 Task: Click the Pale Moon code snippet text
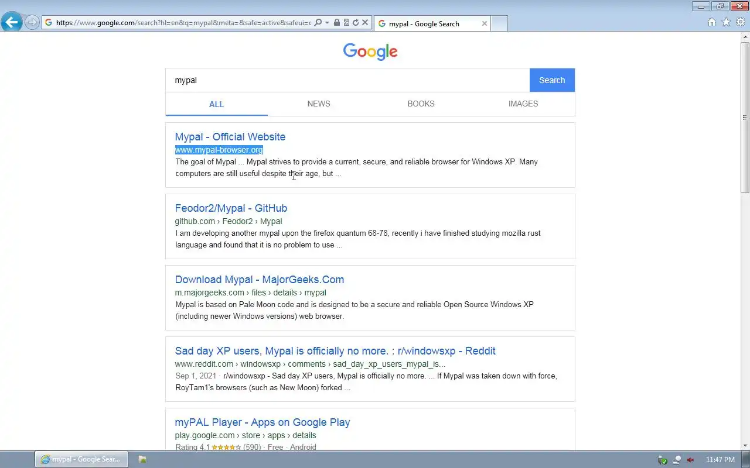pos(354,310)
